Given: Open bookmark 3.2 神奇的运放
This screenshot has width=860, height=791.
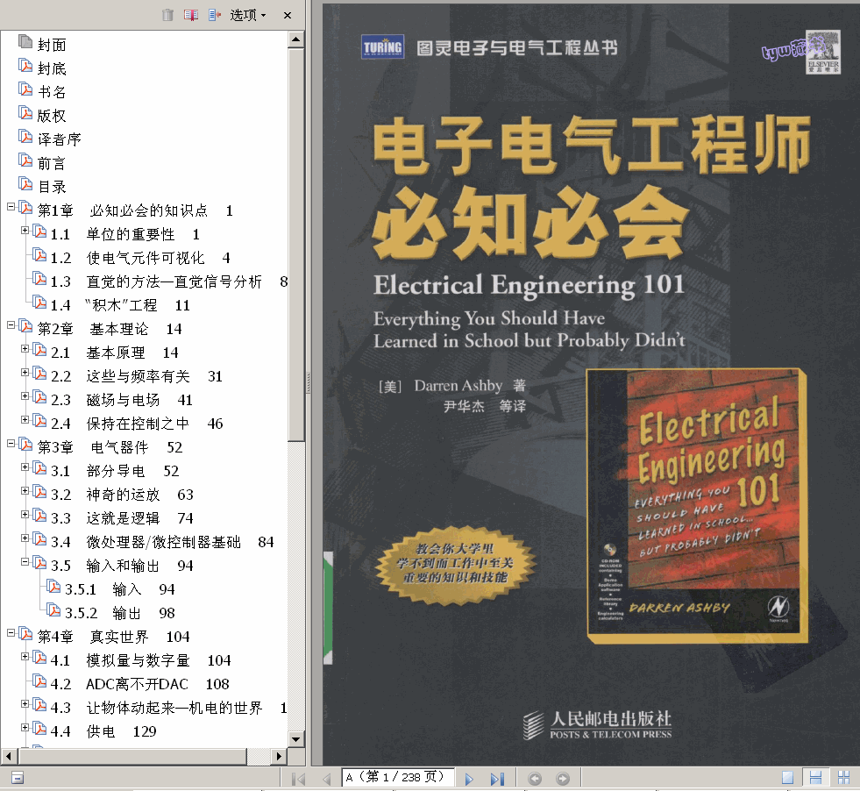Looking at the screenshot, I should [x=123, y=495].
